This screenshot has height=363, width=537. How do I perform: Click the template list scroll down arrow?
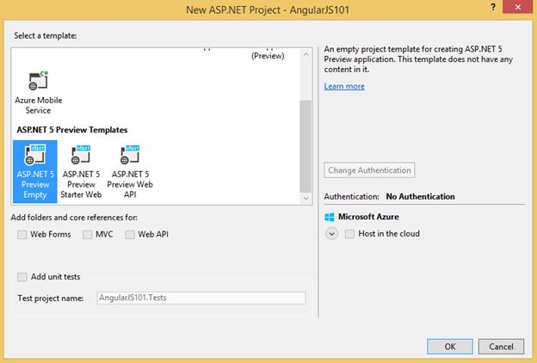[x=306, y=199]
